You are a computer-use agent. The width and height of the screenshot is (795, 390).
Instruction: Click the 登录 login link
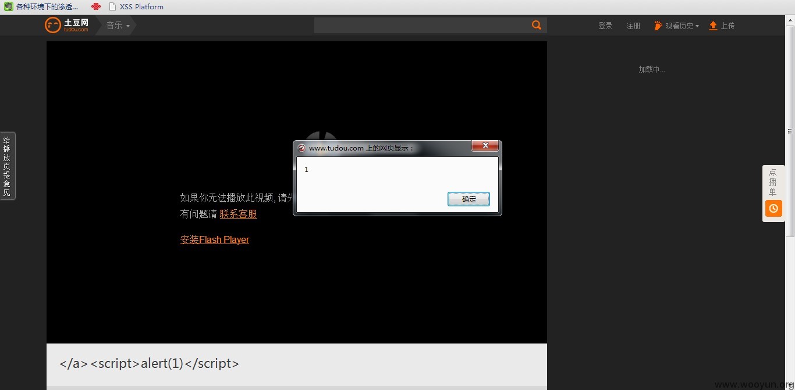605,26
